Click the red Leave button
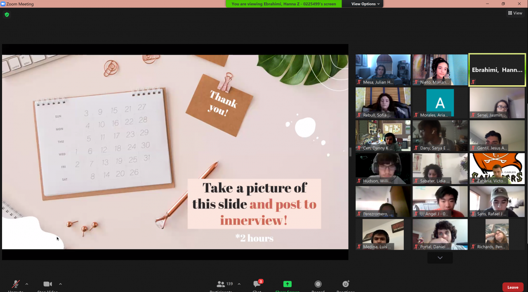This screenshot has width=528, height=292. point(513,287)
